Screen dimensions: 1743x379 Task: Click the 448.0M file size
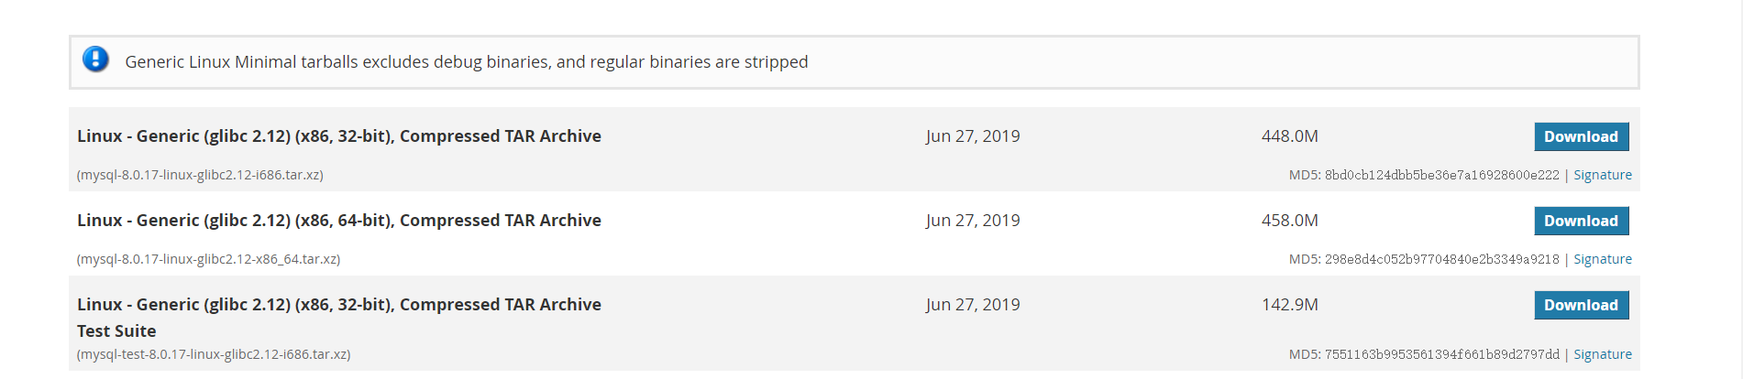click(x=1289, y=136)
